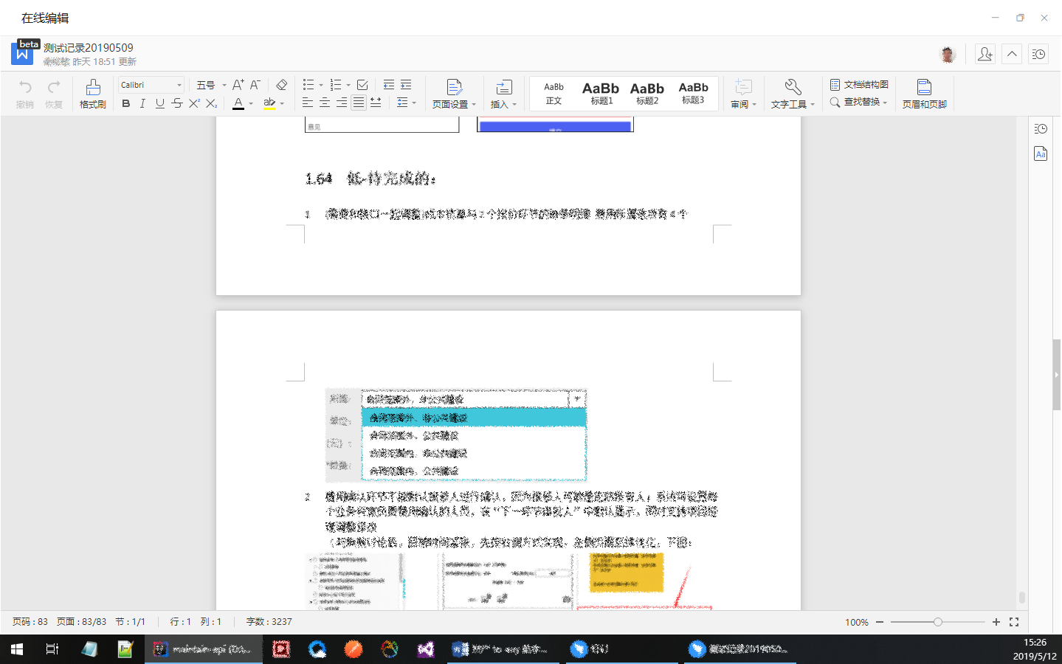Screen dimensions: 1062x664
Task: Click the 页面: 83/83 page indicator
Action: point(81,622)
